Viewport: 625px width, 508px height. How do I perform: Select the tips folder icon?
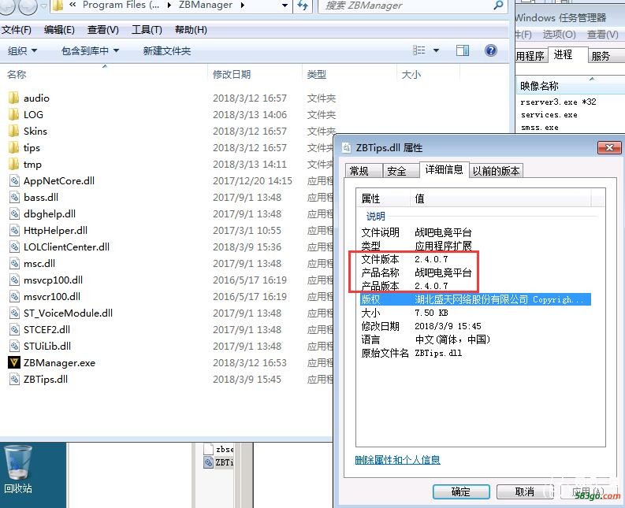pos(13,148)
